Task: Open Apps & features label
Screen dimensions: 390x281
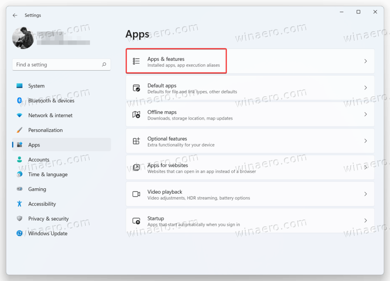Action: coord(166,59)
